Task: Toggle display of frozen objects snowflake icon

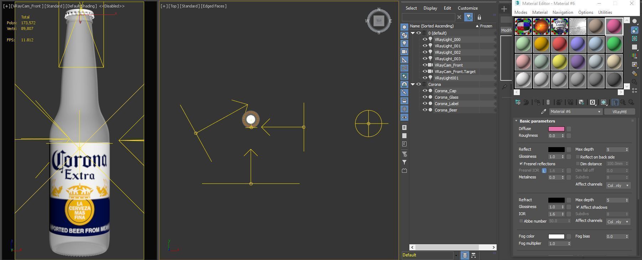Action: (404, 109)
